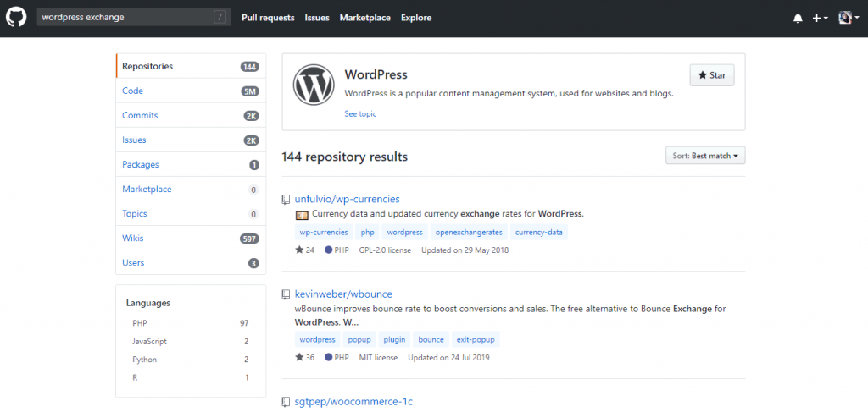The width and height of the screenshot is (868, 412).
Task: Click the popup topic tag
Action: tap(359, 339)
